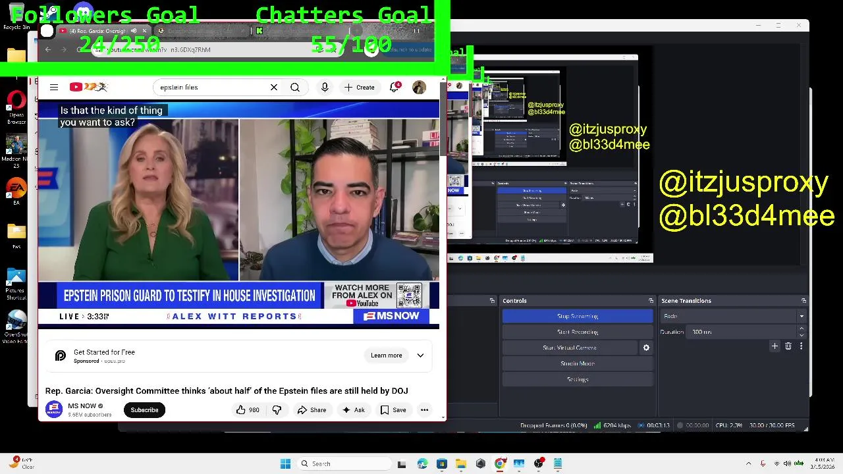
Task: Open volume control in system tray
Action: pos(787,463)
